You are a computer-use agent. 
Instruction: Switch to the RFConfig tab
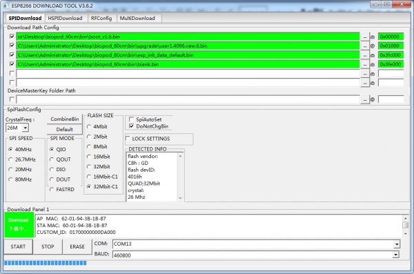point(101,18)
